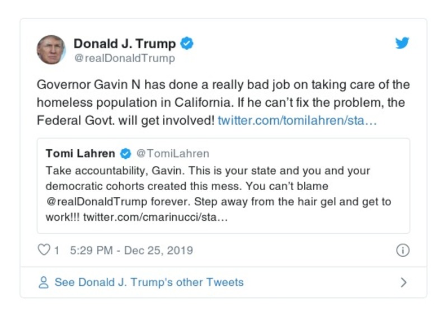
Task: Follow the twitter.com/cmarinucci/sta… link
Action: [155, 216]
